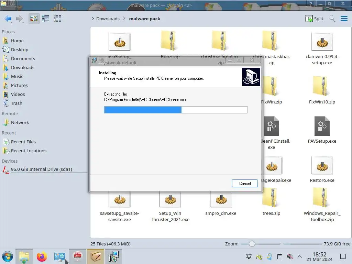Open the Start menu orb

click(x=8, y=256)
